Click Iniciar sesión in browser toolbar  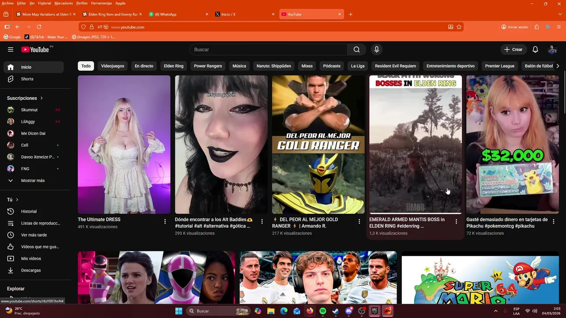[515, 27]
